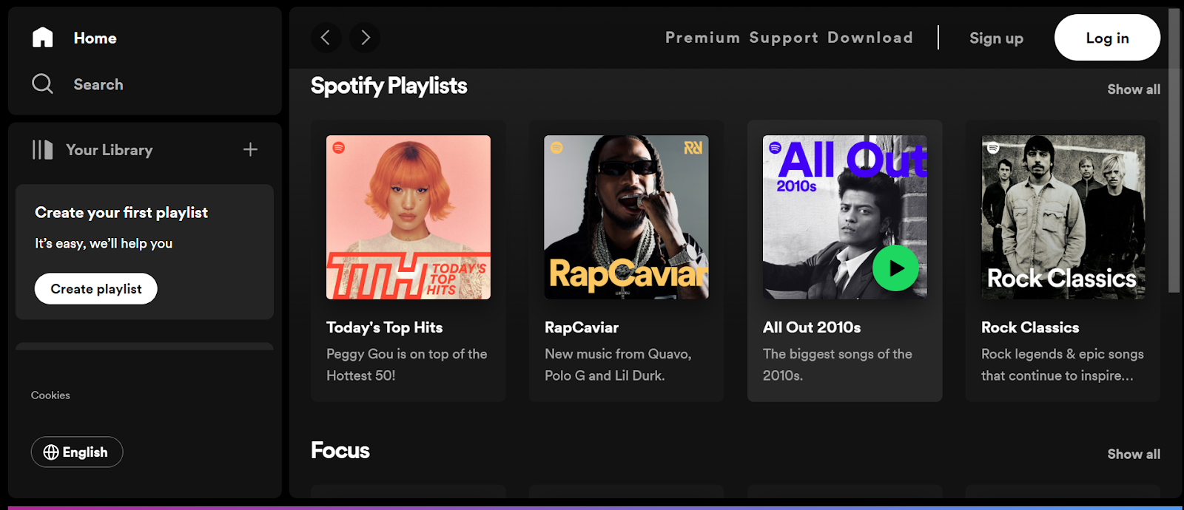Viewport: 1184px width, 510px height.
Task: Click 'The biggest songs of the 2010s' text
Action: tap(837, 365)
